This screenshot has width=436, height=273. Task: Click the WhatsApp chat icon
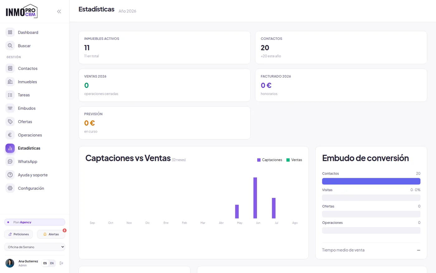(x=10, y=162)
